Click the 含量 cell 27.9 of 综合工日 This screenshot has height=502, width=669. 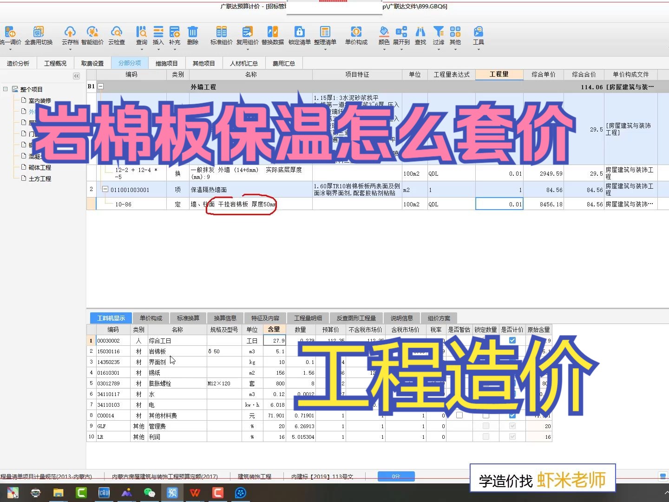pyautogui.click(x=274, y=340)
